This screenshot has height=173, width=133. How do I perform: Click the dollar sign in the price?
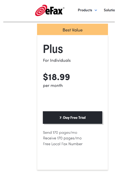[x=45, y=77]
